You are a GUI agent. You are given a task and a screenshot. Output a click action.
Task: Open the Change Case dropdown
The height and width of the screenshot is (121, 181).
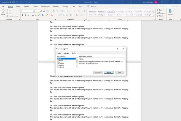click(49, 11)
